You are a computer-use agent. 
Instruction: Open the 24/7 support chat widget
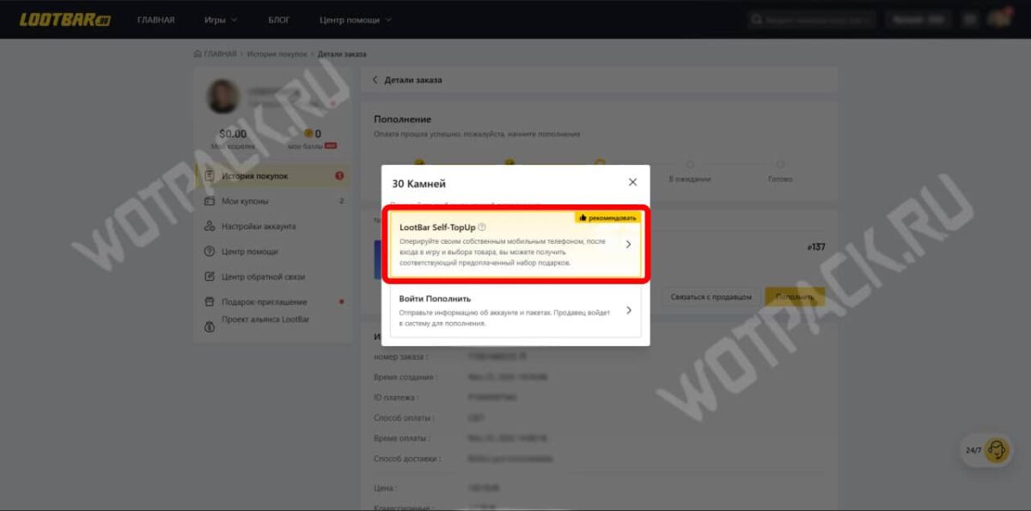[x=987, y=449]
